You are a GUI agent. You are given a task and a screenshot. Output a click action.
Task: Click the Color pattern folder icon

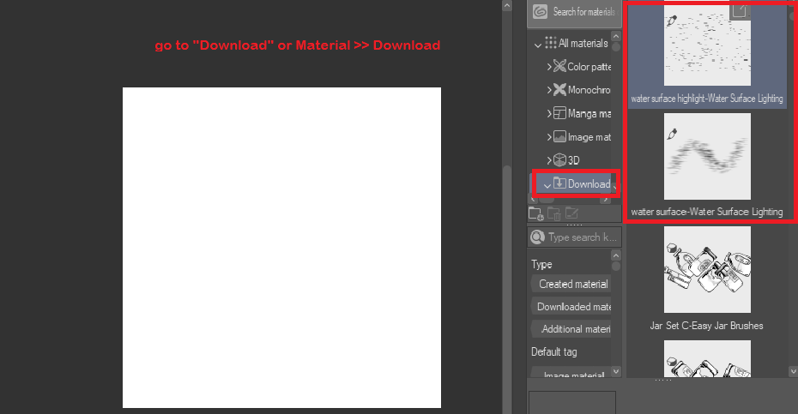point(559,66)
